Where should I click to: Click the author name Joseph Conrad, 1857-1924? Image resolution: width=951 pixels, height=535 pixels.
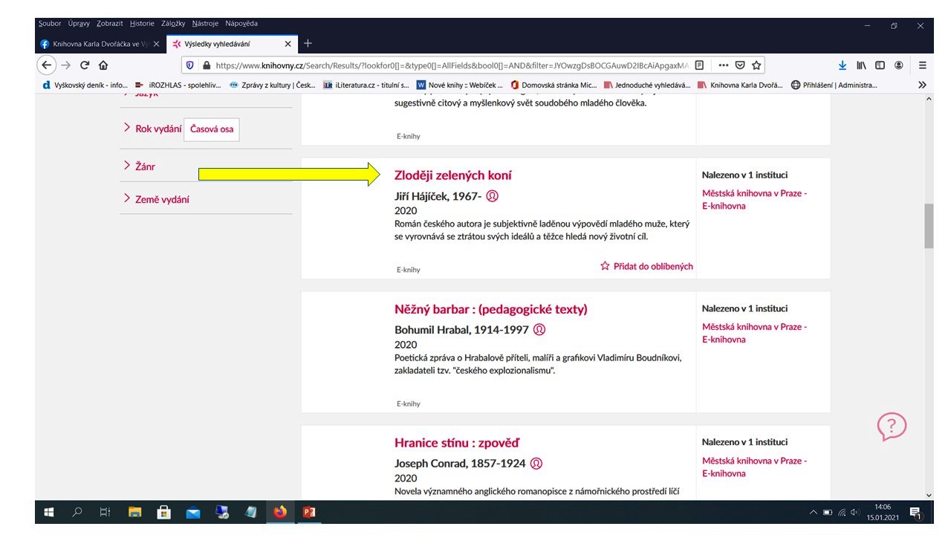click(460, 463)
